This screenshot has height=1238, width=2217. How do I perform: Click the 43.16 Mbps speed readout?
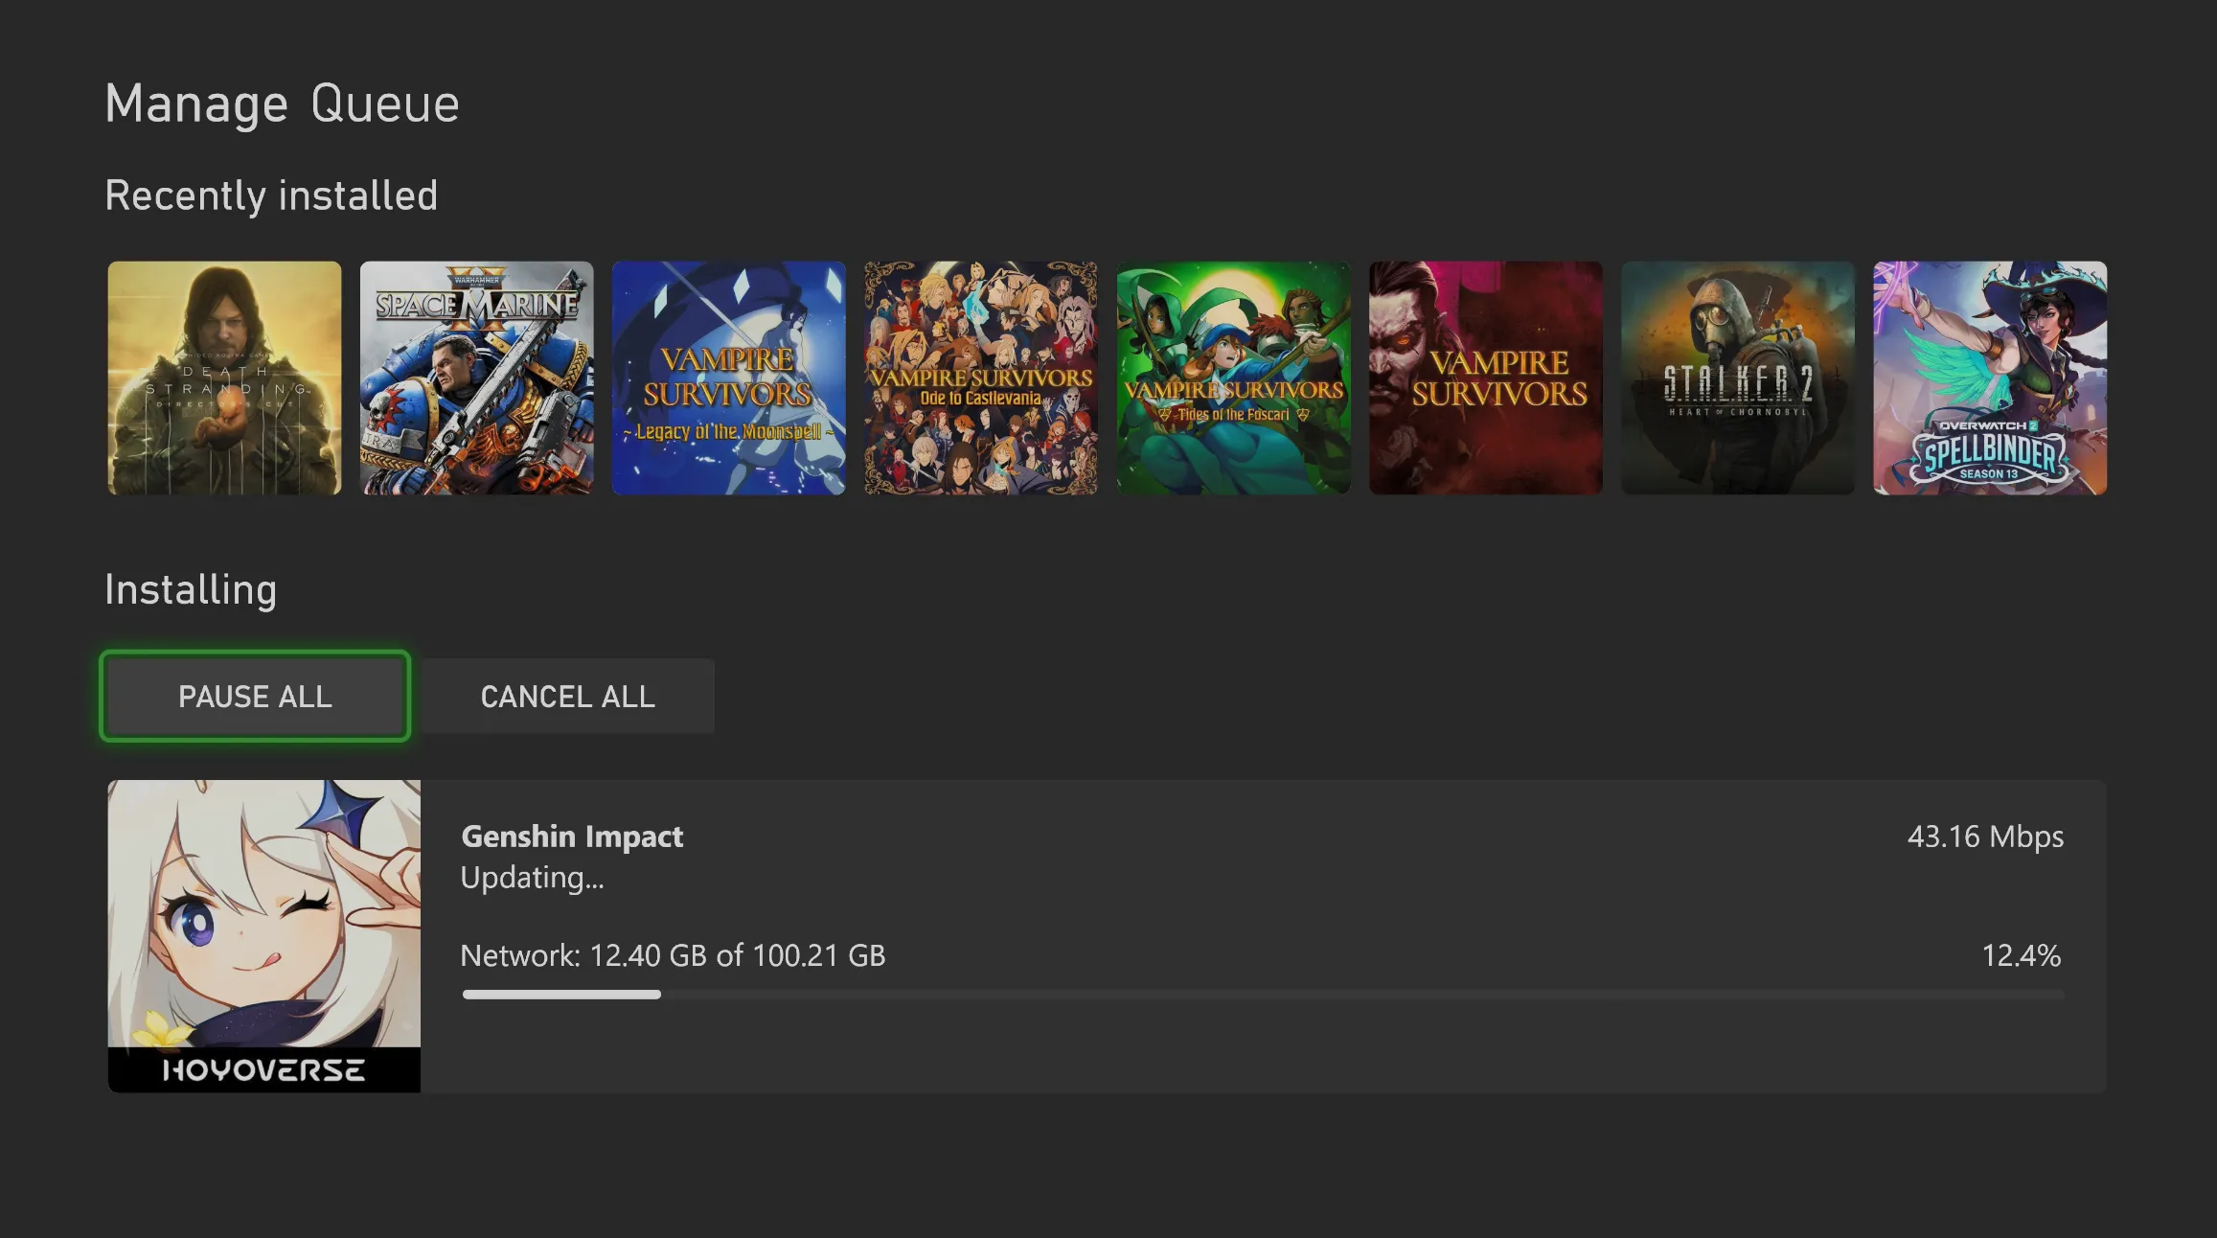(1985, 837)
